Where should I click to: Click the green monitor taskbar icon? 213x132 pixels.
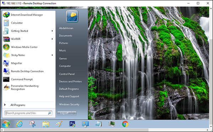(112, 124)
